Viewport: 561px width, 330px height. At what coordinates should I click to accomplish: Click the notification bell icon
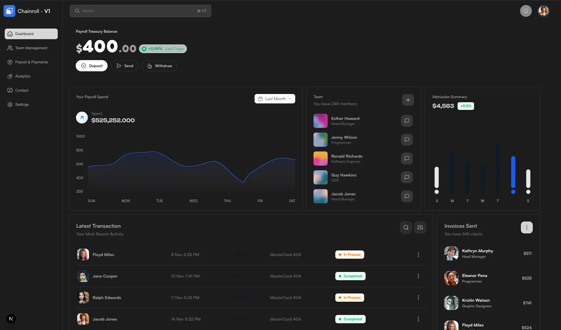[x=526, y=11]
